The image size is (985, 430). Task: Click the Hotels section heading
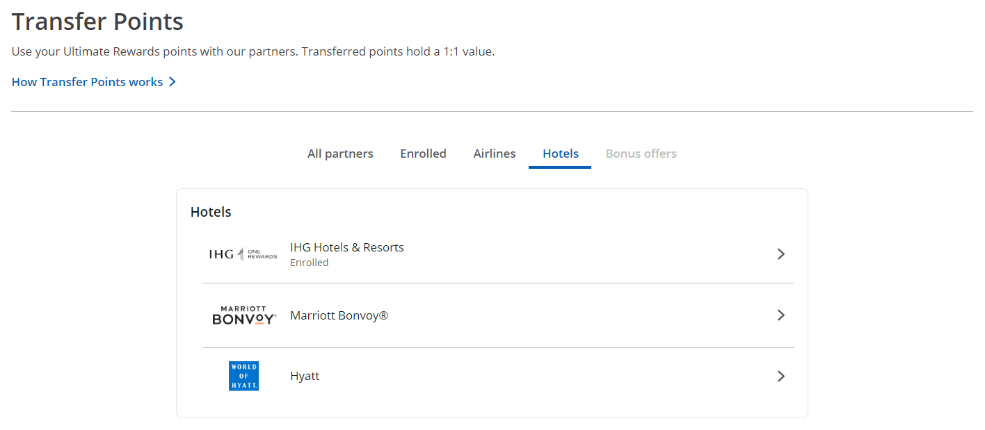211,212
